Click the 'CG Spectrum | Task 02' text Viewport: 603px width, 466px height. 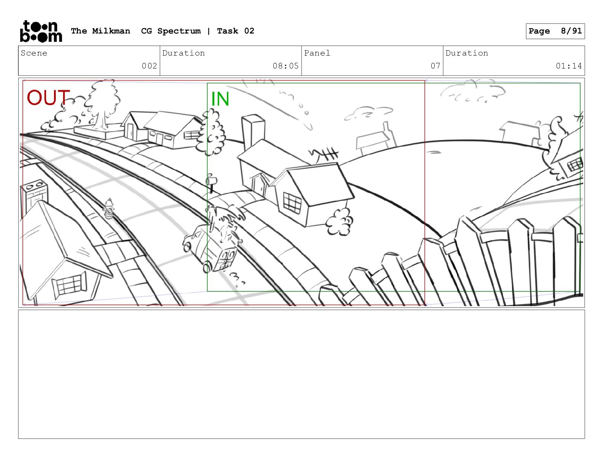click(198, 31)
